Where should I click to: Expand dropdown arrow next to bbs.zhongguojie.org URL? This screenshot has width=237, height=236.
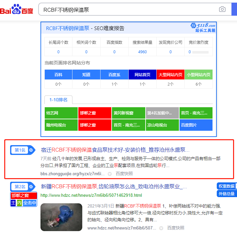pyautogui.click(x=110, y=174)
